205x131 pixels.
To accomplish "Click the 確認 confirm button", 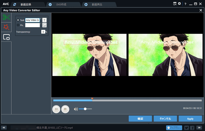I will click(140, 119).
